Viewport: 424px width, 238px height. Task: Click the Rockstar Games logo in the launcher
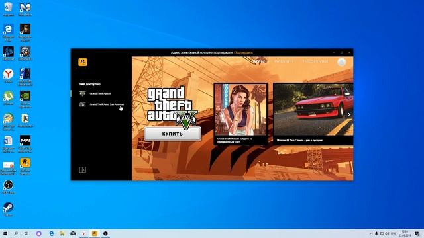click(x=83, y=62)
